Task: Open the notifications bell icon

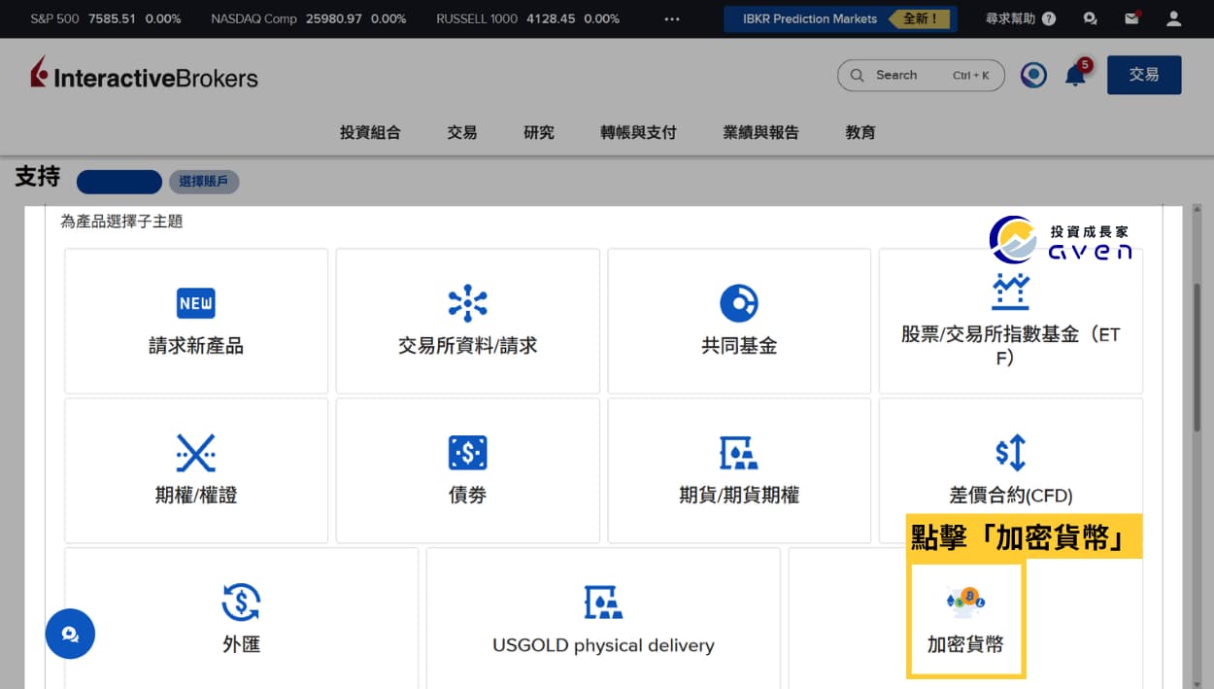Action: point(1076,75)
